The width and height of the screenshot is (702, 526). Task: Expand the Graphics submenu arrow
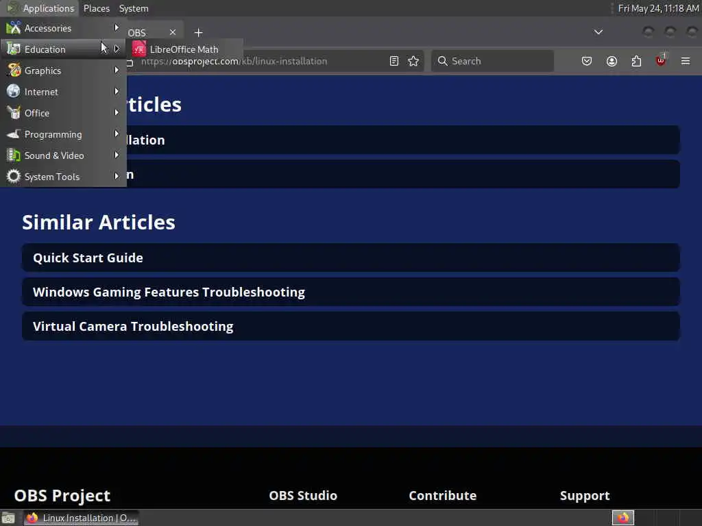pos(117,71)
